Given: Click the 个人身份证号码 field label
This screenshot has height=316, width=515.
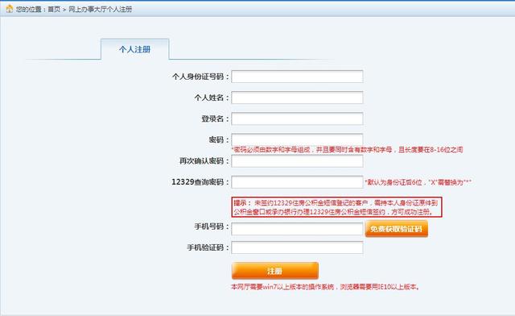Looking at the screenshot, I should (200, 77).
